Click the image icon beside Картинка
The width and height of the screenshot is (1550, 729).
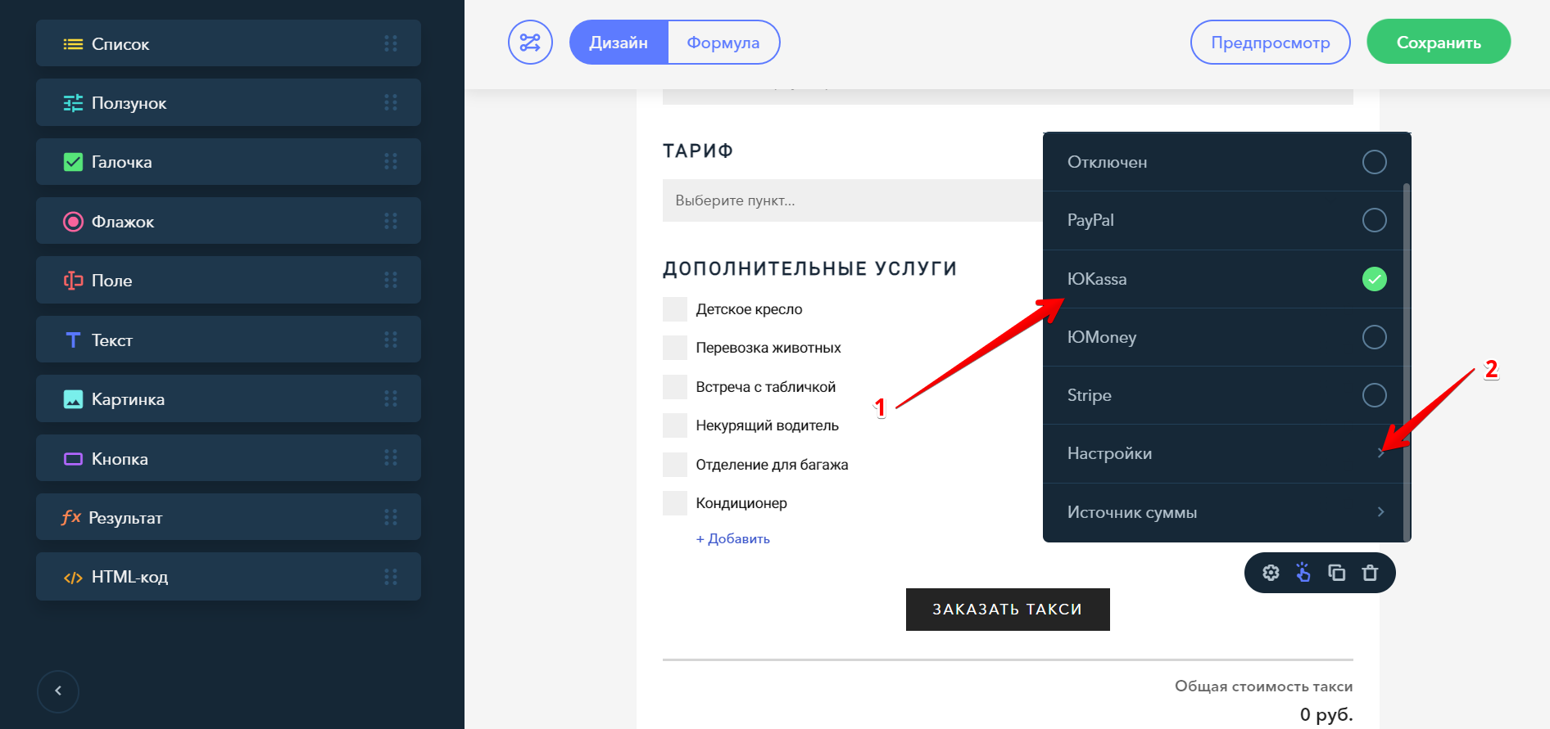(73, 399)
